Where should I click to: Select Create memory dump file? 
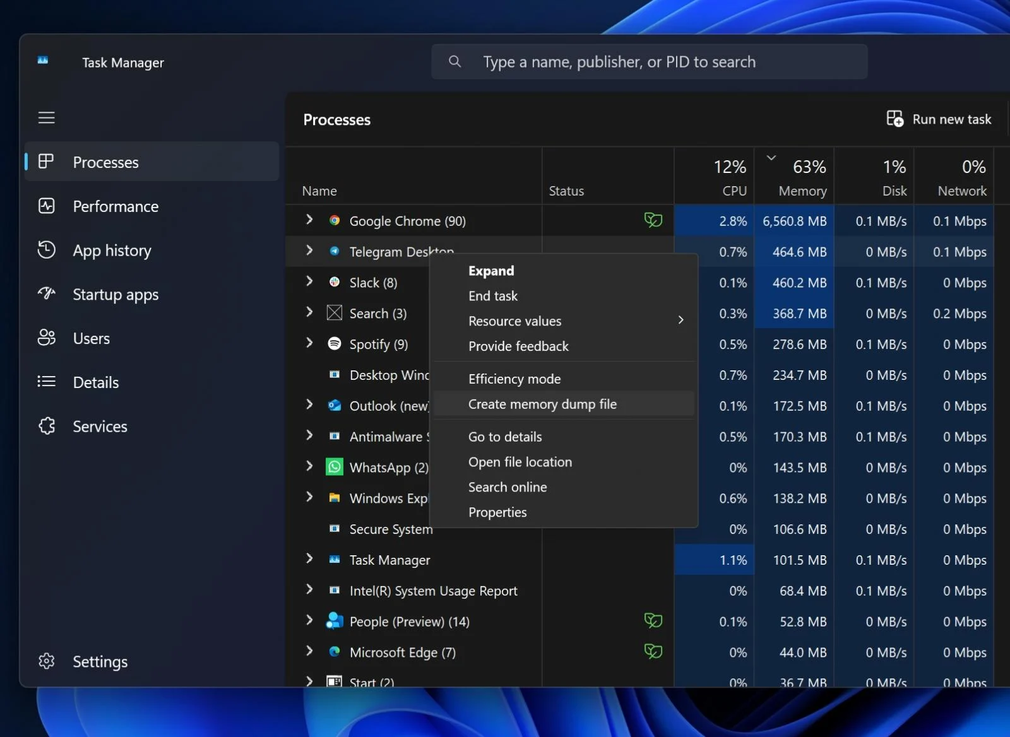tap(564, 404)
